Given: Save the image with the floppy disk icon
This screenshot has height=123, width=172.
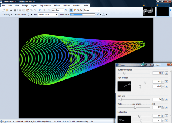Looking at the screenshot, I should tap(11, 10).
